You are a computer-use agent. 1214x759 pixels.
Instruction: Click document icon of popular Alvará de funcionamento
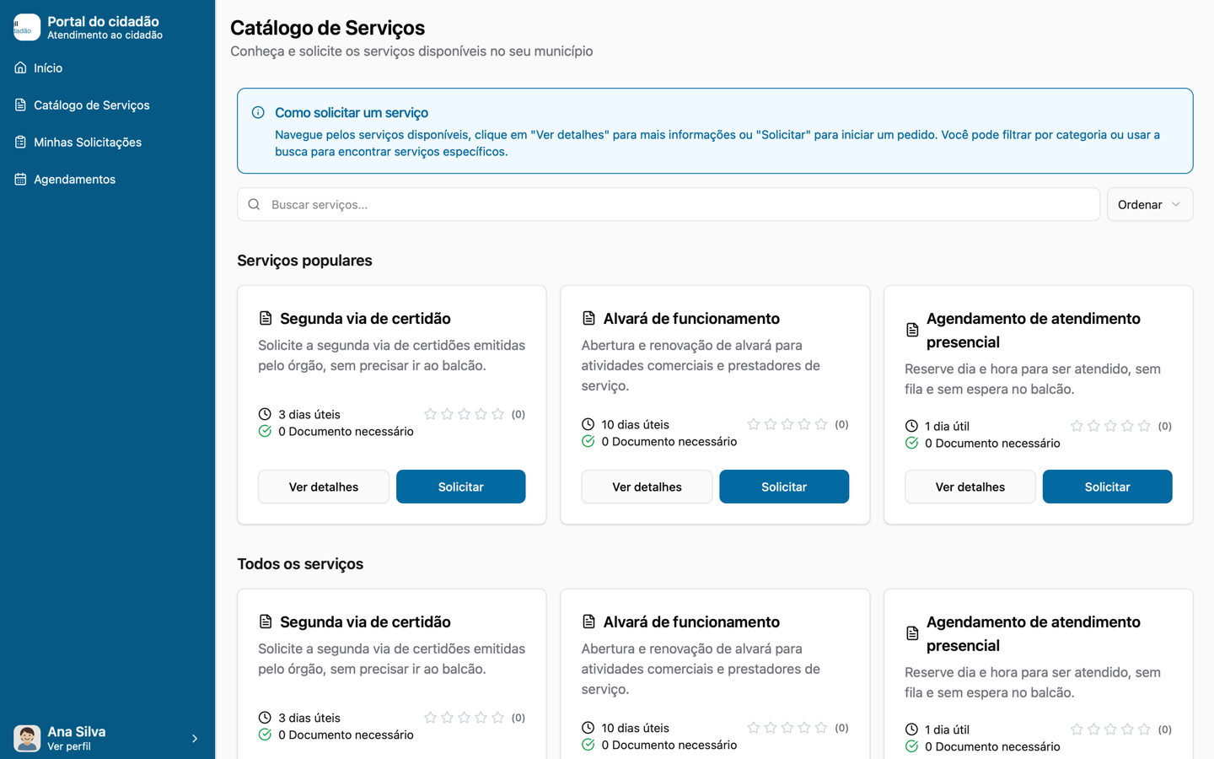[x=588, y=318]
